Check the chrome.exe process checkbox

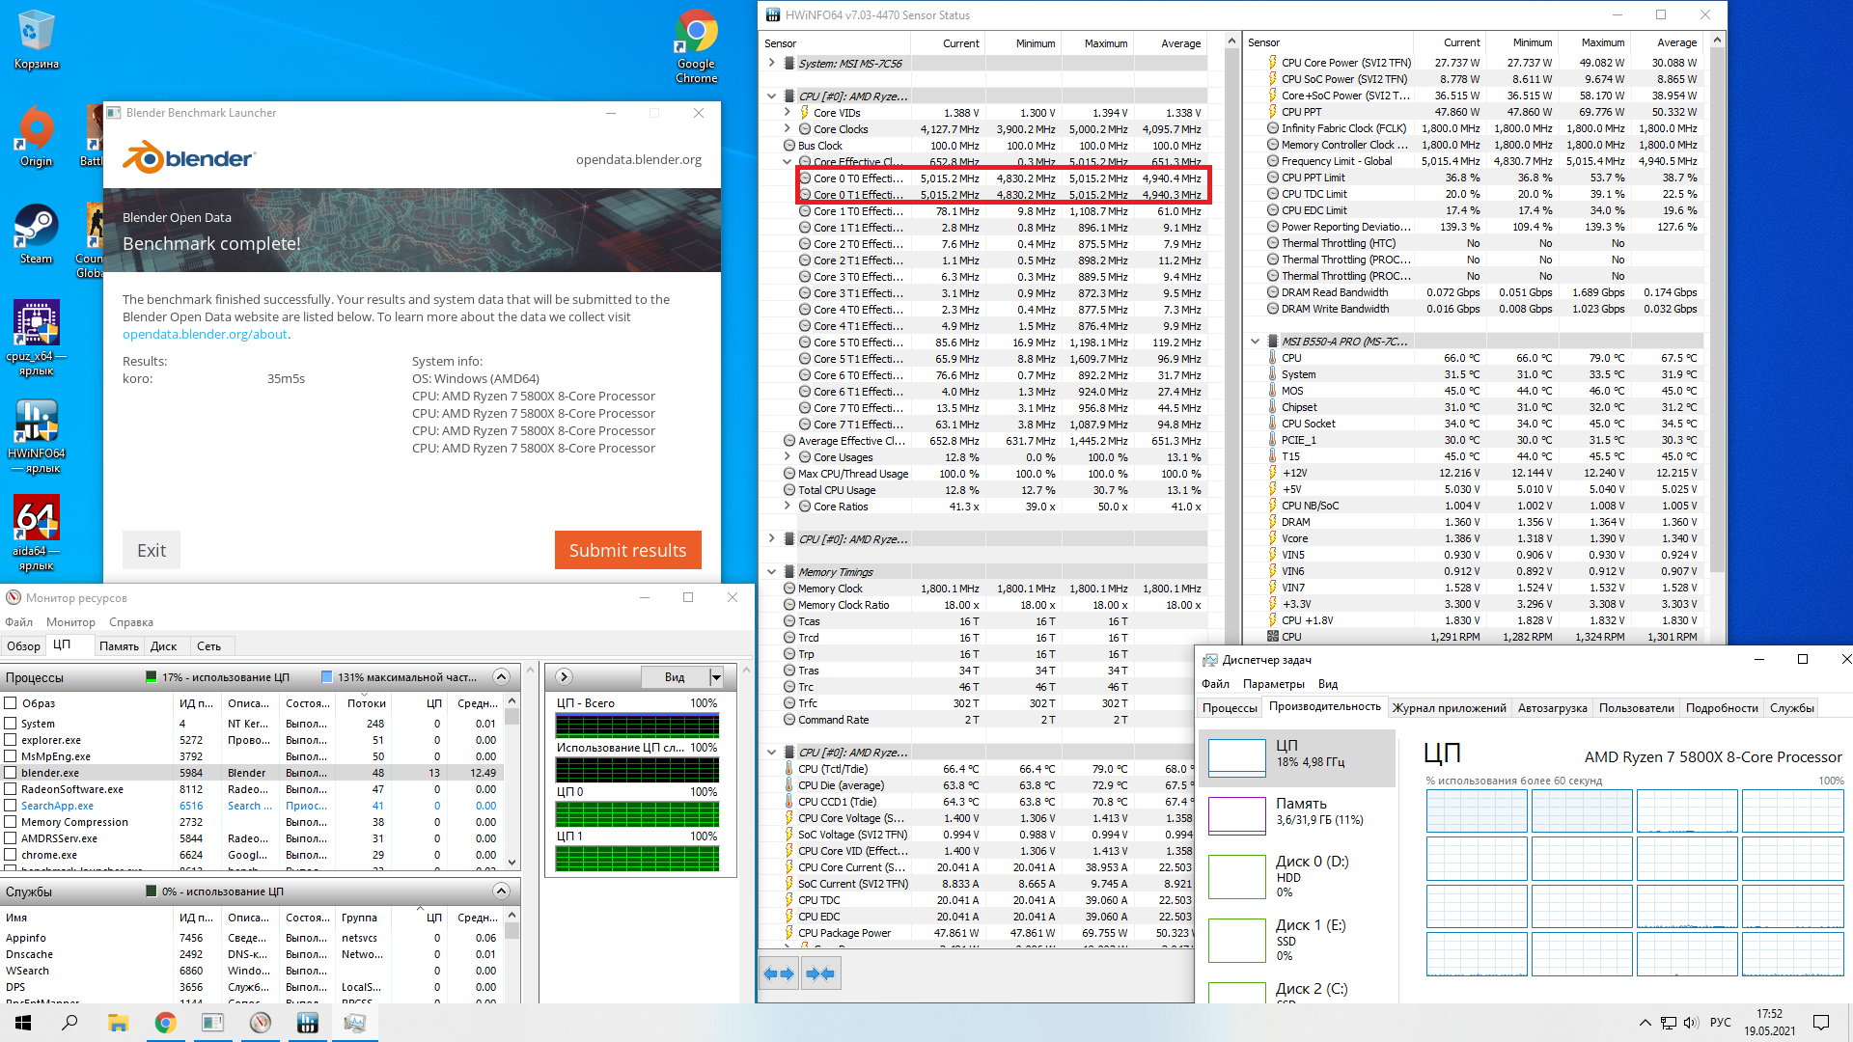click(x=11, y=855)
